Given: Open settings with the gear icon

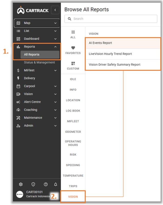Looking at the screenshot, I should [21, 184].
